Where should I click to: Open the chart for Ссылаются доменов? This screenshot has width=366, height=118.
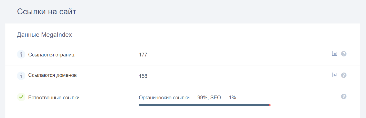[334, 75]
